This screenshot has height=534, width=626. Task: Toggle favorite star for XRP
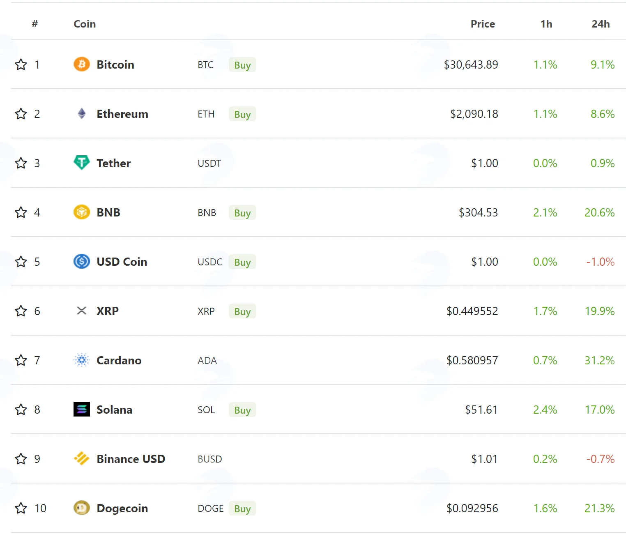(x=21, y=311)
